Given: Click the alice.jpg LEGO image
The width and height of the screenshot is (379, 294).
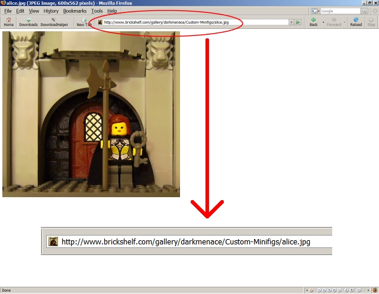Looking at the screenshot, I should click(x=91, y=114).
